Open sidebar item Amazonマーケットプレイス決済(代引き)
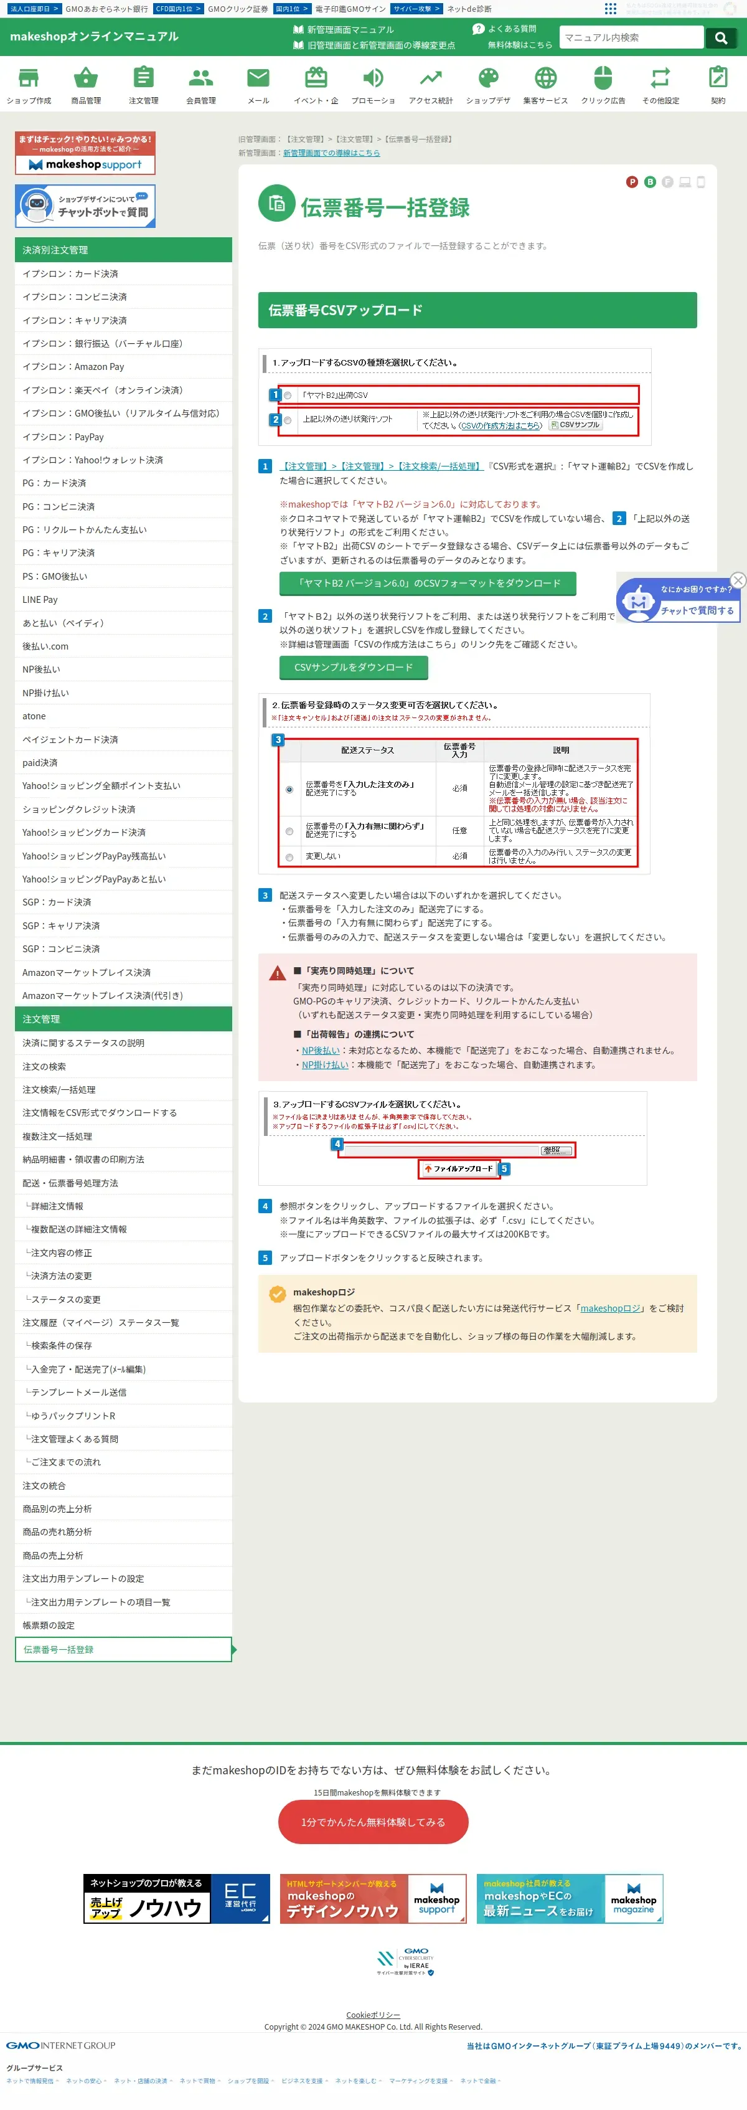This screenshot has height=2110, width=747. [123, 995]
